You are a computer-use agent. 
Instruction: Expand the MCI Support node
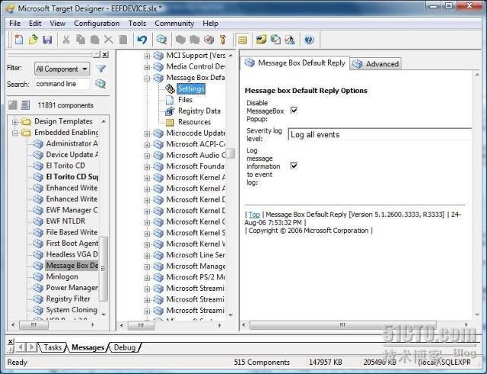(147, 56)
